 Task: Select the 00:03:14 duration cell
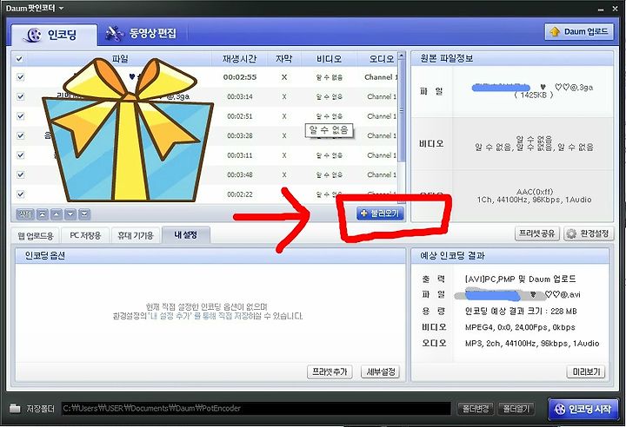coord(240,96)
